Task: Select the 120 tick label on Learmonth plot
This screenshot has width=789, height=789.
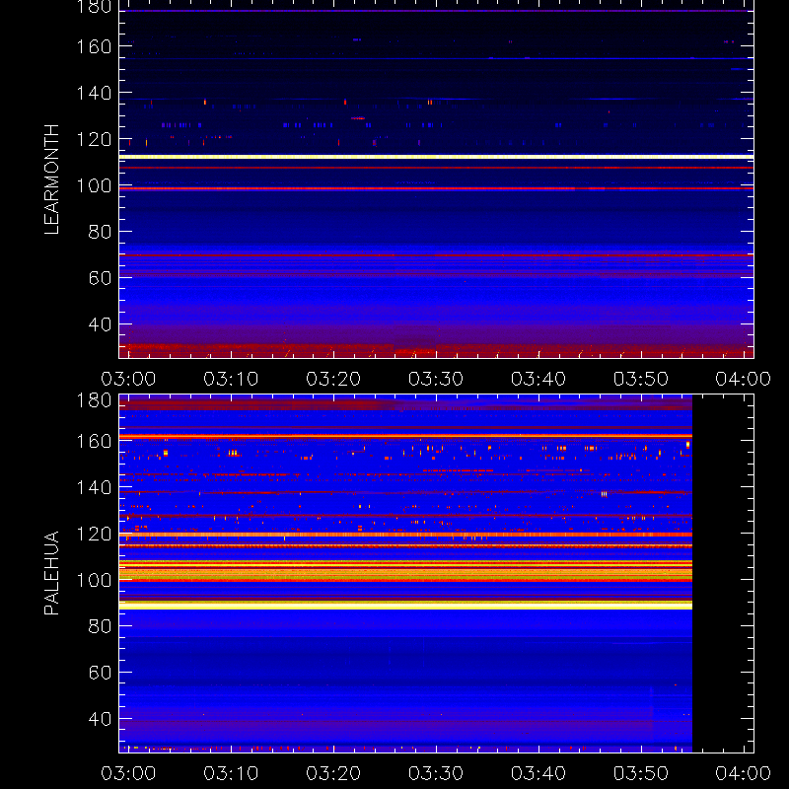Action: 94,139
